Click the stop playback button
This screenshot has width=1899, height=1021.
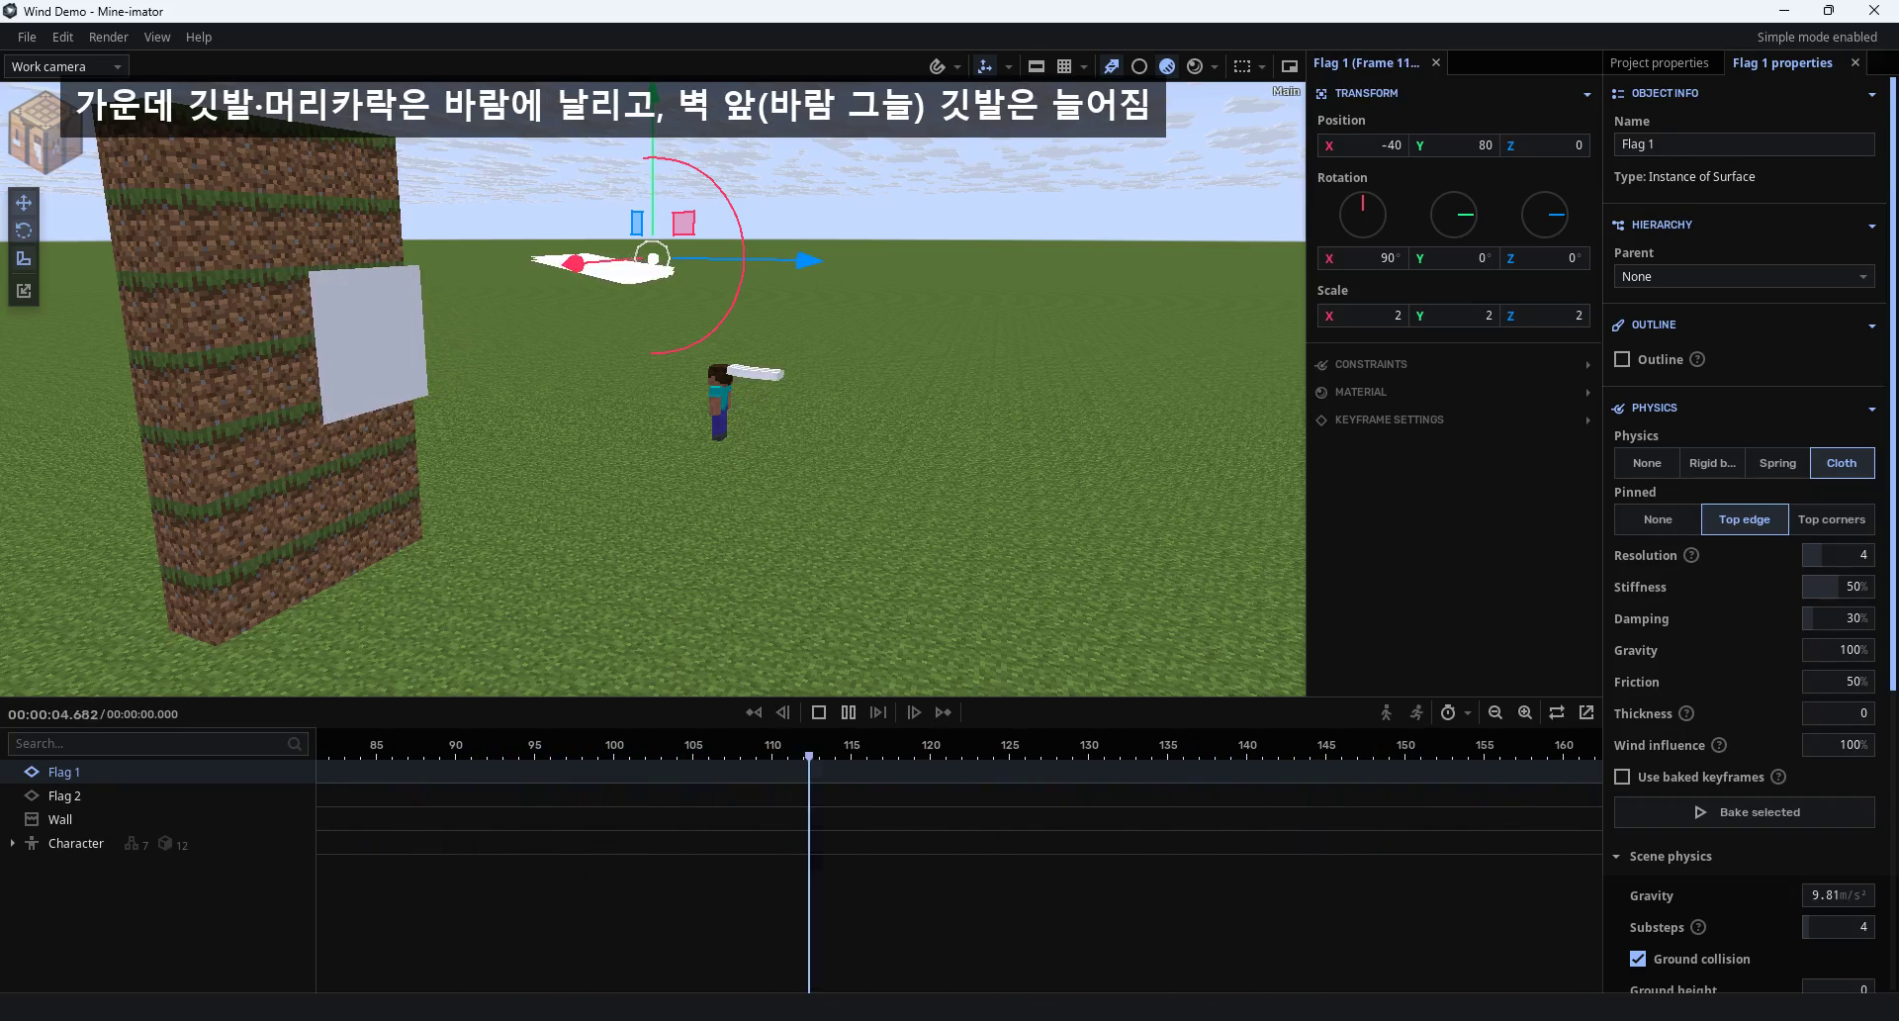[x=819, y=712]
